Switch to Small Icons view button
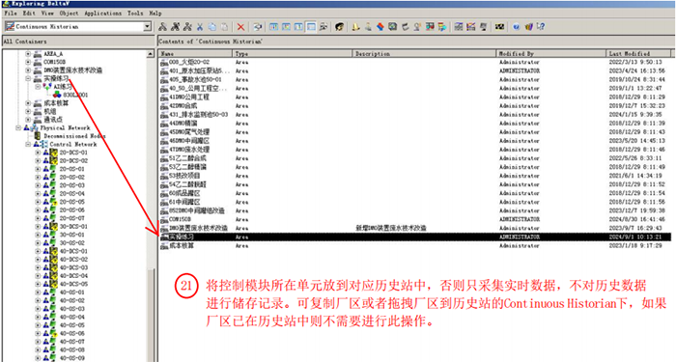 (286, 27)
